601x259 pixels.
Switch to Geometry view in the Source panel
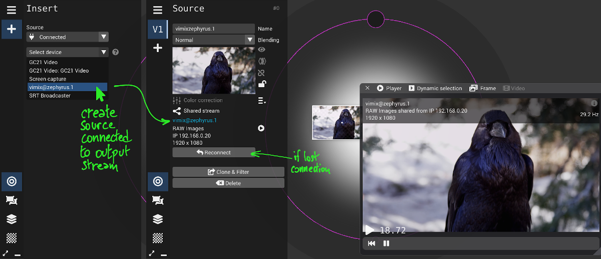click(158, 200)
